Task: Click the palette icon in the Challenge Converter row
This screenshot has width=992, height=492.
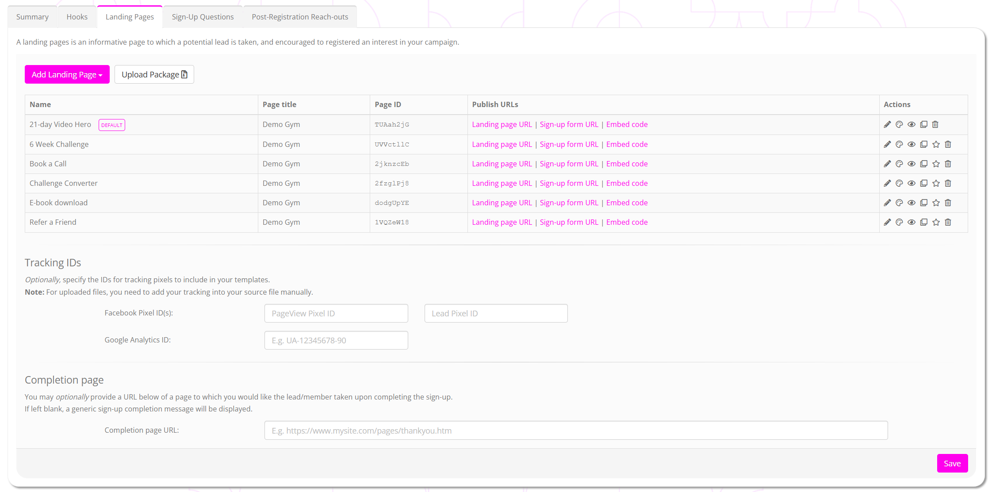Action: 899,183
